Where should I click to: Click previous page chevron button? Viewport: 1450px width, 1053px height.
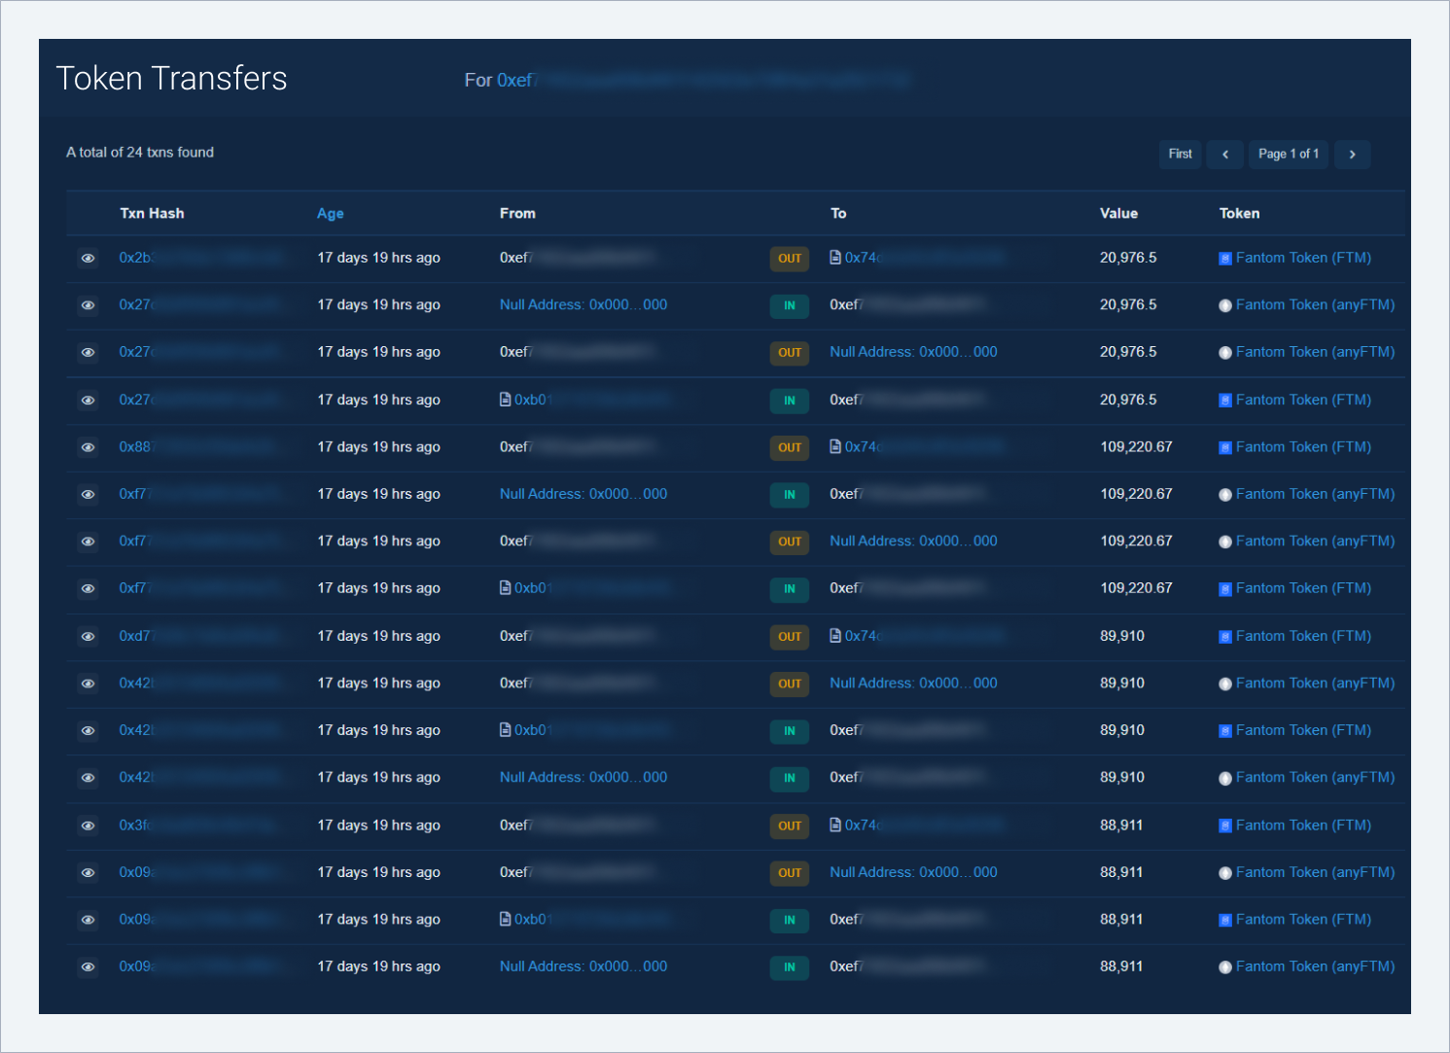(1225, 155)
